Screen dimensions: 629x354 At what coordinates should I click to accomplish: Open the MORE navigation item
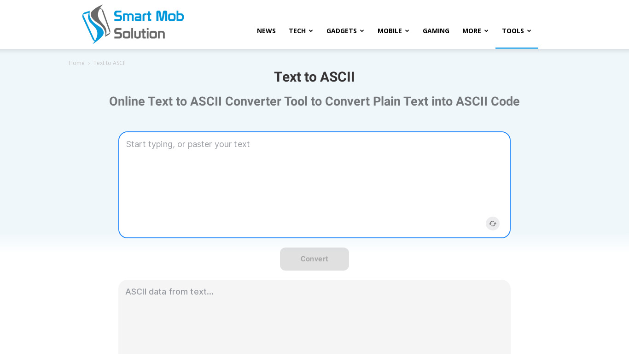472,31
